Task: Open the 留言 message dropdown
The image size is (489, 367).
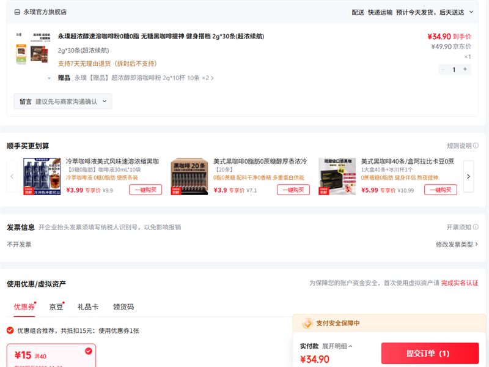Action: pyautogui.click(x=63, y=102)
